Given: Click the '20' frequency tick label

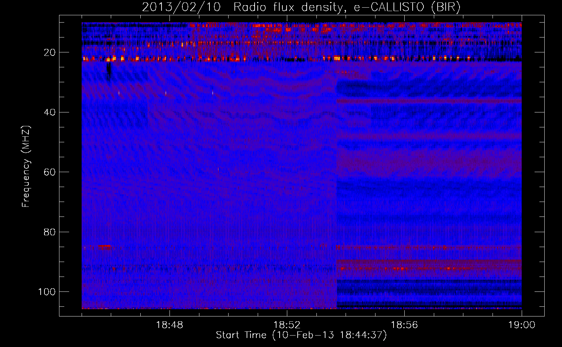Looking at the screenshot, I should point(50,52).
